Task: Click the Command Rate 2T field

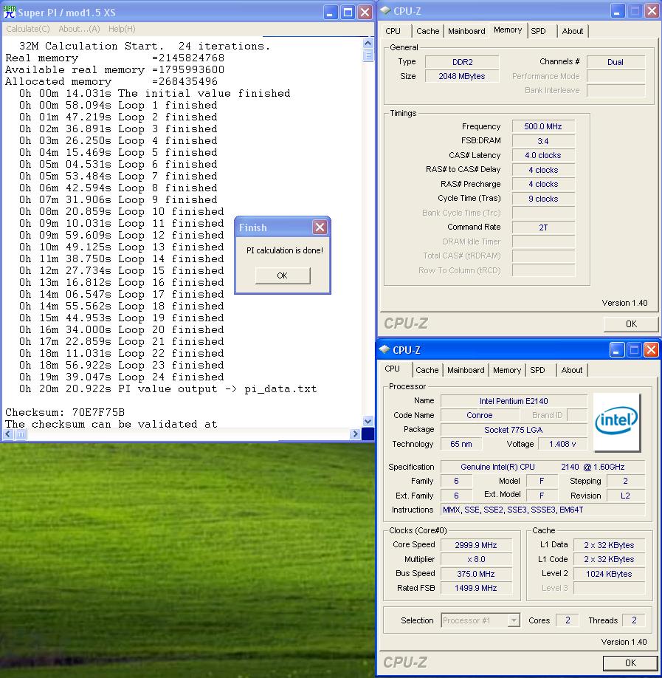Action: click(x=543, y=227)
